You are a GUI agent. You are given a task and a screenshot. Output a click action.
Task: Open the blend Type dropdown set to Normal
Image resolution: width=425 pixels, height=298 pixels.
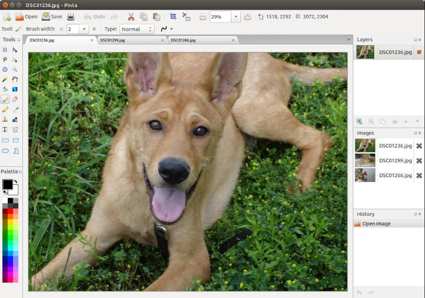137,29
